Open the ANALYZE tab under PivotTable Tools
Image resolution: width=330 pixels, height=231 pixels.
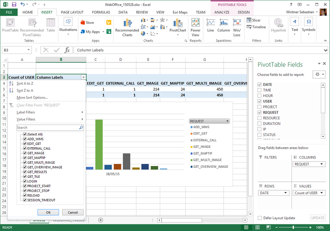click(x=222, y=12)
